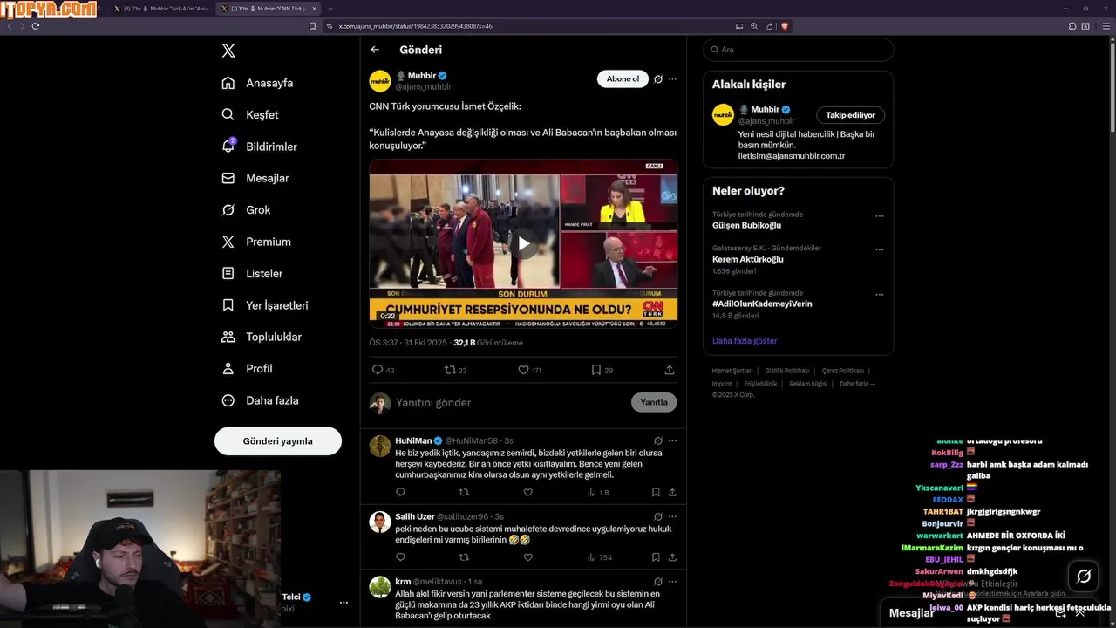Open the Brave Shields icon
The image size is (1116, 628).
click(785, 26)
